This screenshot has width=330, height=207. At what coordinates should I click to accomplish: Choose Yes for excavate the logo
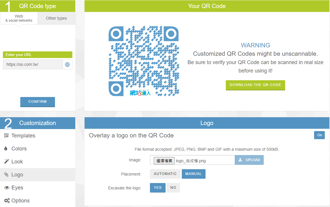[x=158, y=188]
